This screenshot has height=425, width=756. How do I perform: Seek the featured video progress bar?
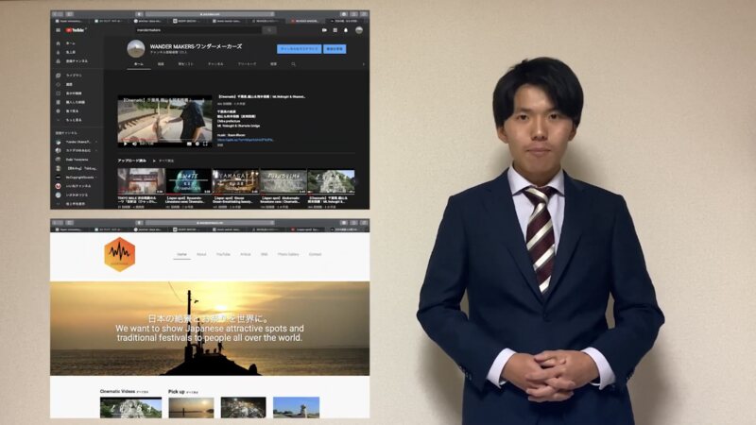(x=164, y=139)
